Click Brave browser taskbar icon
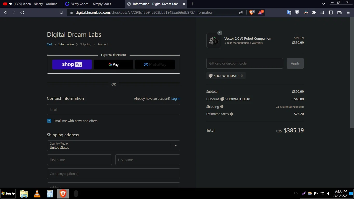The width and height of the screenshot is (354, 199). tap(63, 194)
